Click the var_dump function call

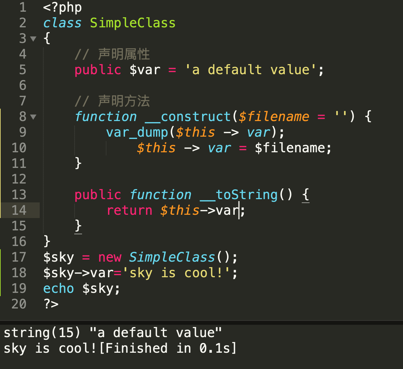(x=137, y=132)
